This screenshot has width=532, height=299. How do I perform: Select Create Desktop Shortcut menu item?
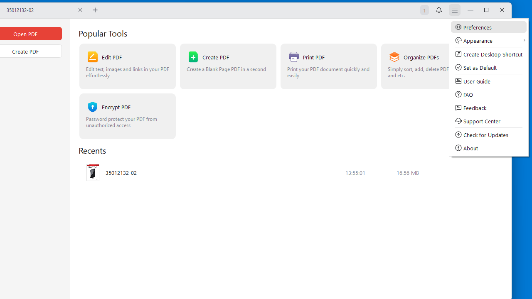488,54
